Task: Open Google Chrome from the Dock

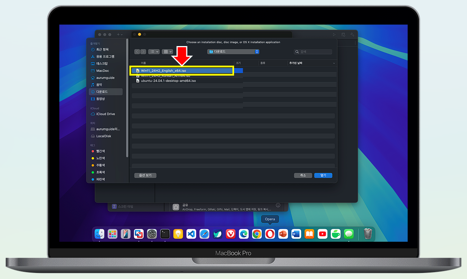Action: (x=256, y=234)
